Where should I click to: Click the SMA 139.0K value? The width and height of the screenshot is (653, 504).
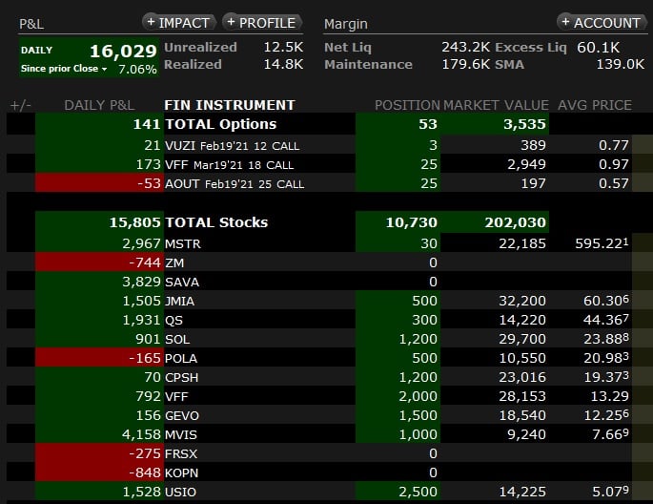(620, 64)
